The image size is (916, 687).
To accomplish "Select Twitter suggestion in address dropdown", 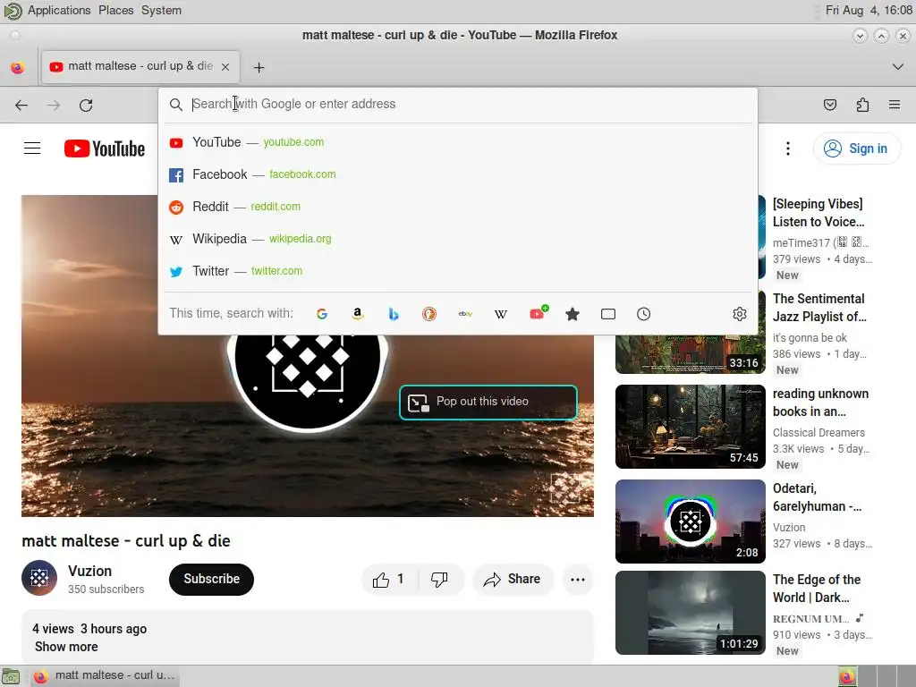I will pyautogui.click(x=458, y=271).
